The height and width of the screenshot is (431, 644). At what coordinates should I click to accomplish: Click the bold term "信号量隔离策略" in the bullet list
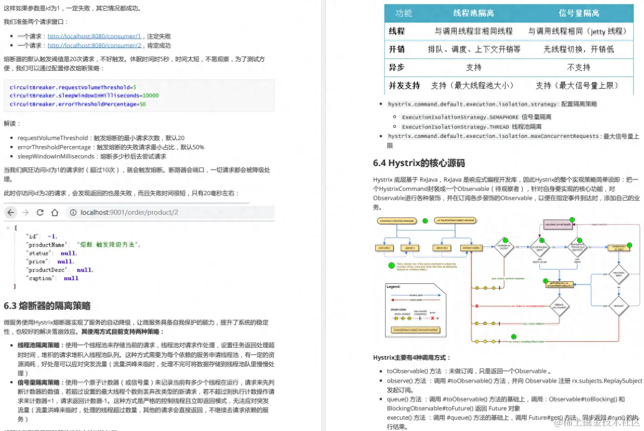(x=38, y=382)
